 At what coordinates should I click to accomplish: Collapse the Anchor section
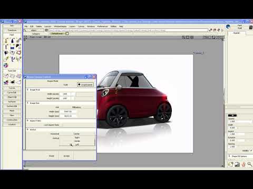27,130
